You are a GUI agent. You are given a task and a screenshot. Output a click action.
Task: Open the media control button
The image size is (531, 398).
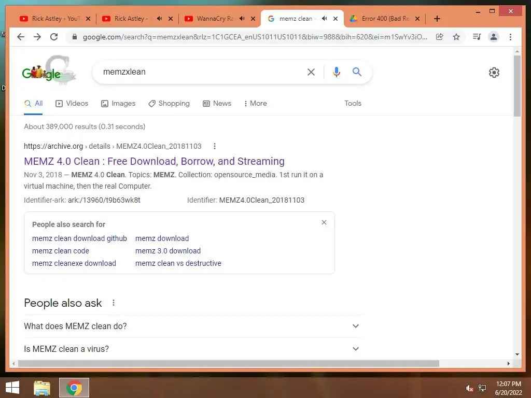[477, 37]
